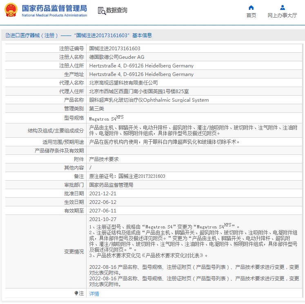Viewport: 305px width, 304px height.
Task: Select the 生产地址 Hertzstraße address value
Action: [x=141, y=74]
